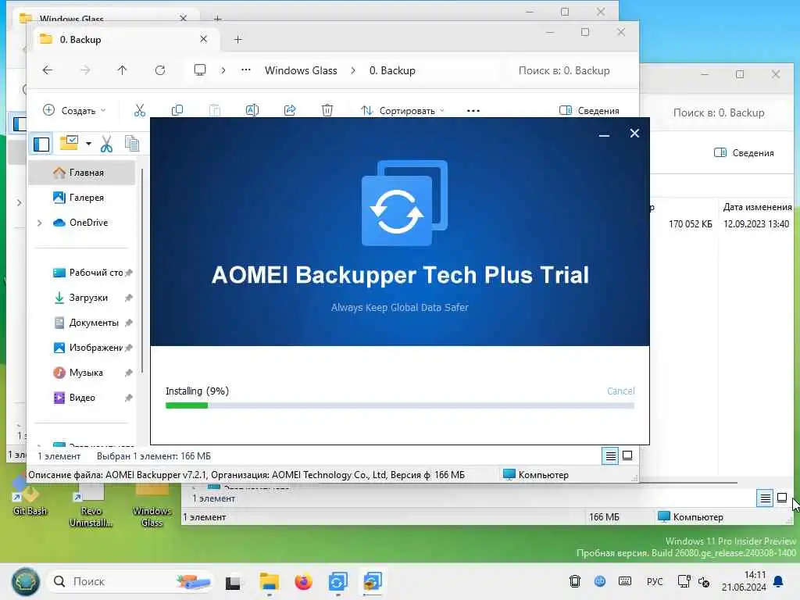Viewport: 800px width, 600px height.
Task: Open OneDrive in navigation pane
Action: pyautogui.click(x=88, y=223)
